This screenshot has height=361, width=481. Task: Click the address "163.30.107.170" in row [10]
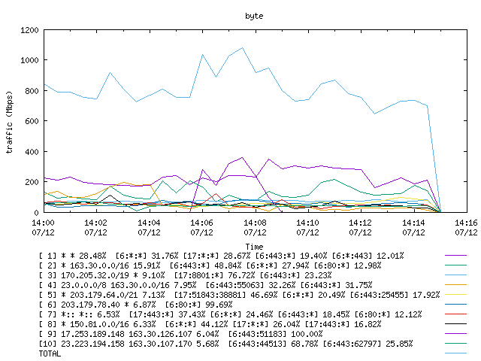[x=160, y=344]
